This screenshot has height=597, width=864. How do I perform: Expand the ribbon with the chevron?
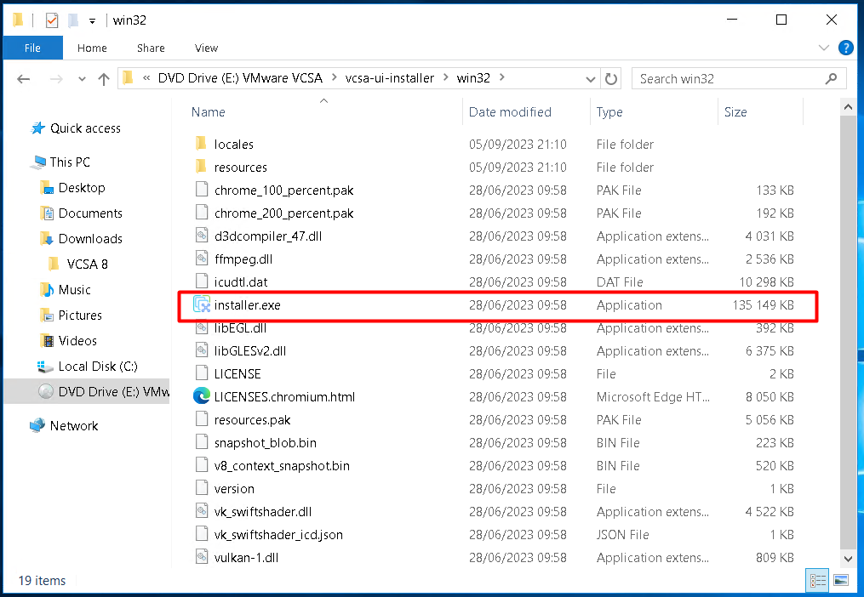[x=824, y=48]
